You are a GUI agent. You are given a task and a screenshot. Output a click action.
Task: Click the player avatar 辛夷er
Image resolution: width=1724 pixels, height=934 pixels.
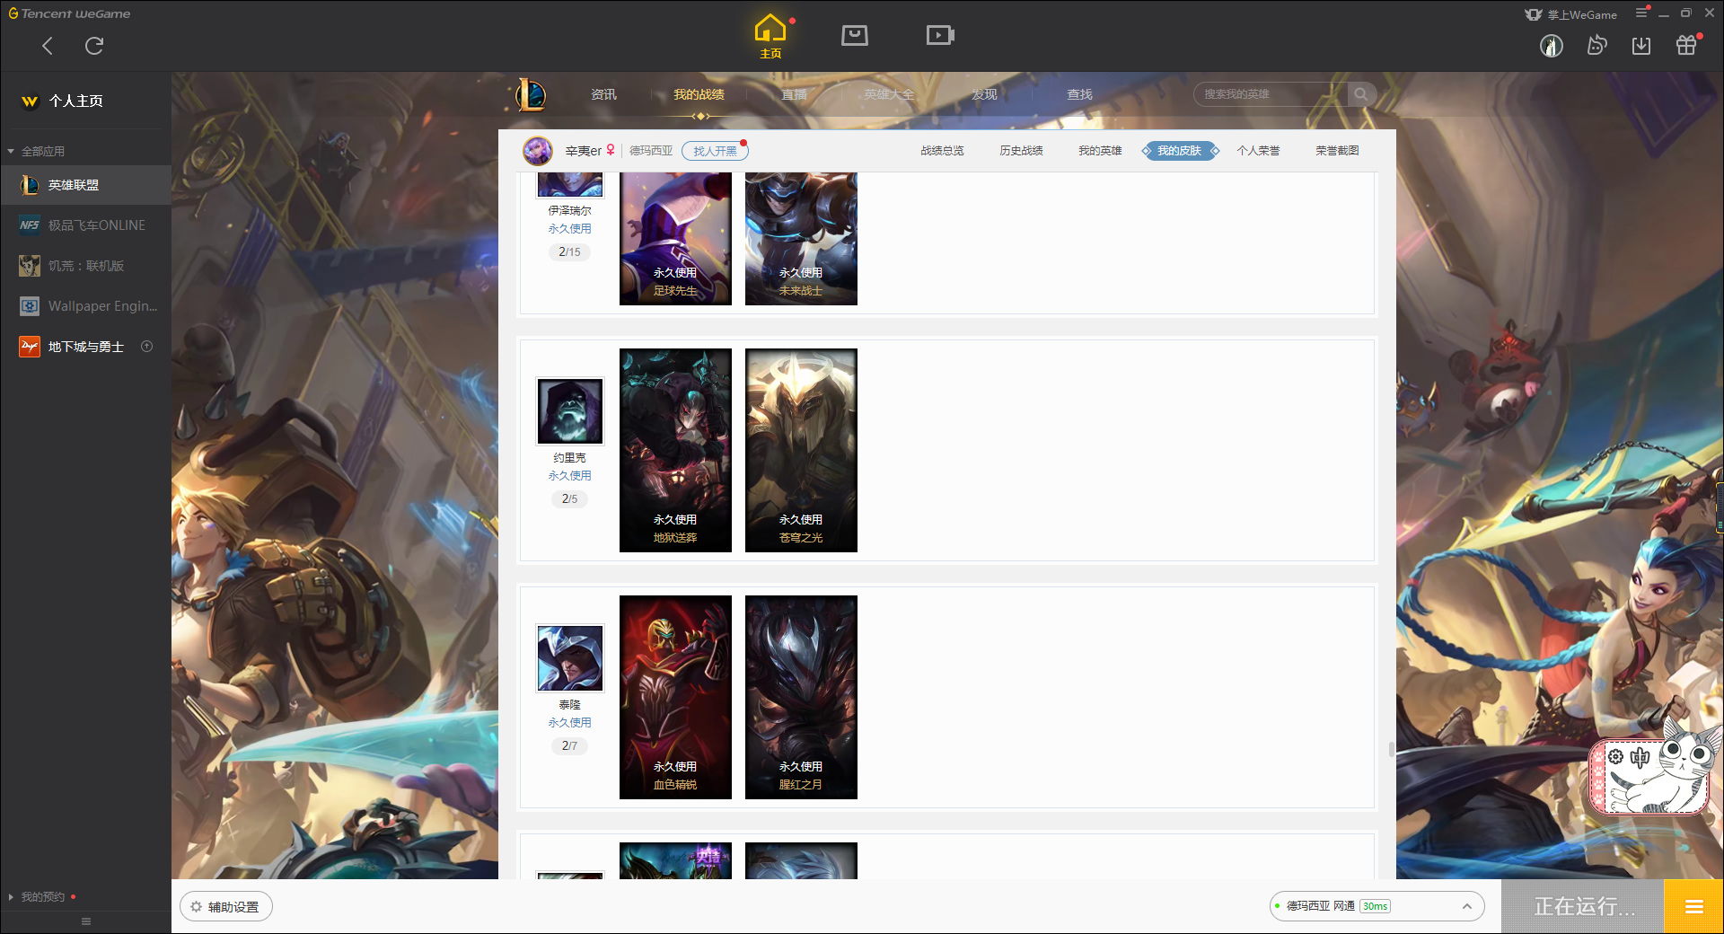[538, 151]
